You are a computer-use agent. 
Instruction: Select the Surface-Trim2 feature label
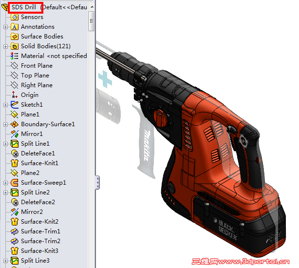pyautogui.click(x=40, y=241)
